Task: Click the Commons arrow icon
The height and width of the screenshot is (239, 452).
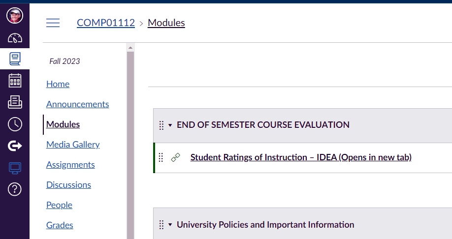Action: (x=15, y=146)
